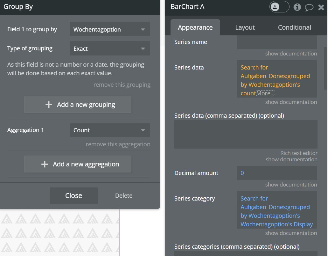Click Add a new grouping button
Screen dimensions: 328x256
(78, 105)
